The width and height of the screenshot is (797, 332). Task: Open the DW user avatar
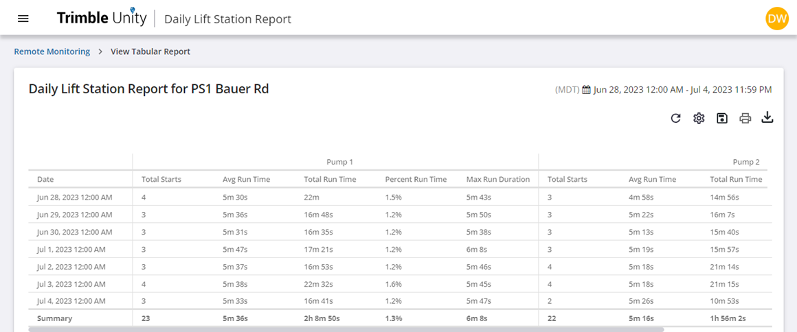(777, 19)
